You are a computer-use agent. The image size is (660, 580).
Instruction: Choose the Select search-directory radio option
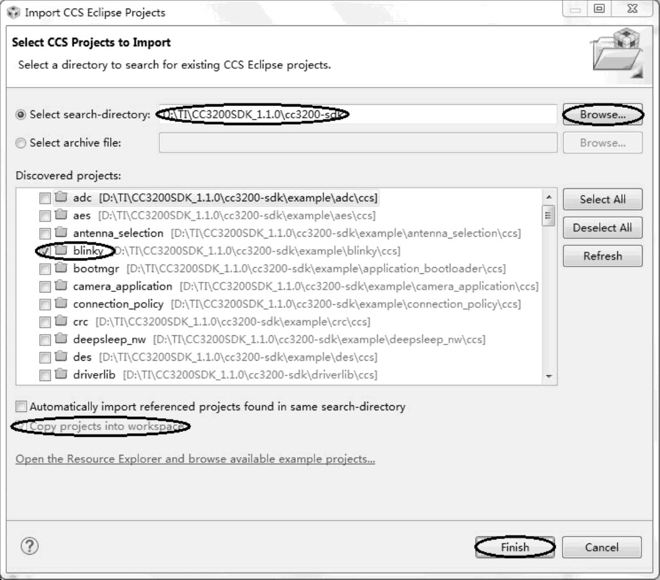pyautogui.click(x=20, y=115)
